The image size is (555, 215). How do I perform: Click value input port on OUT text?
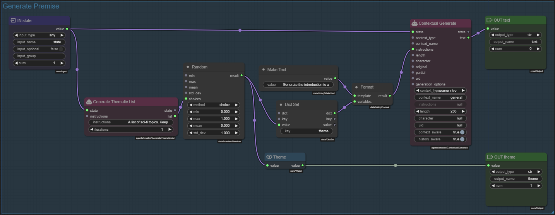coord(488,29)
